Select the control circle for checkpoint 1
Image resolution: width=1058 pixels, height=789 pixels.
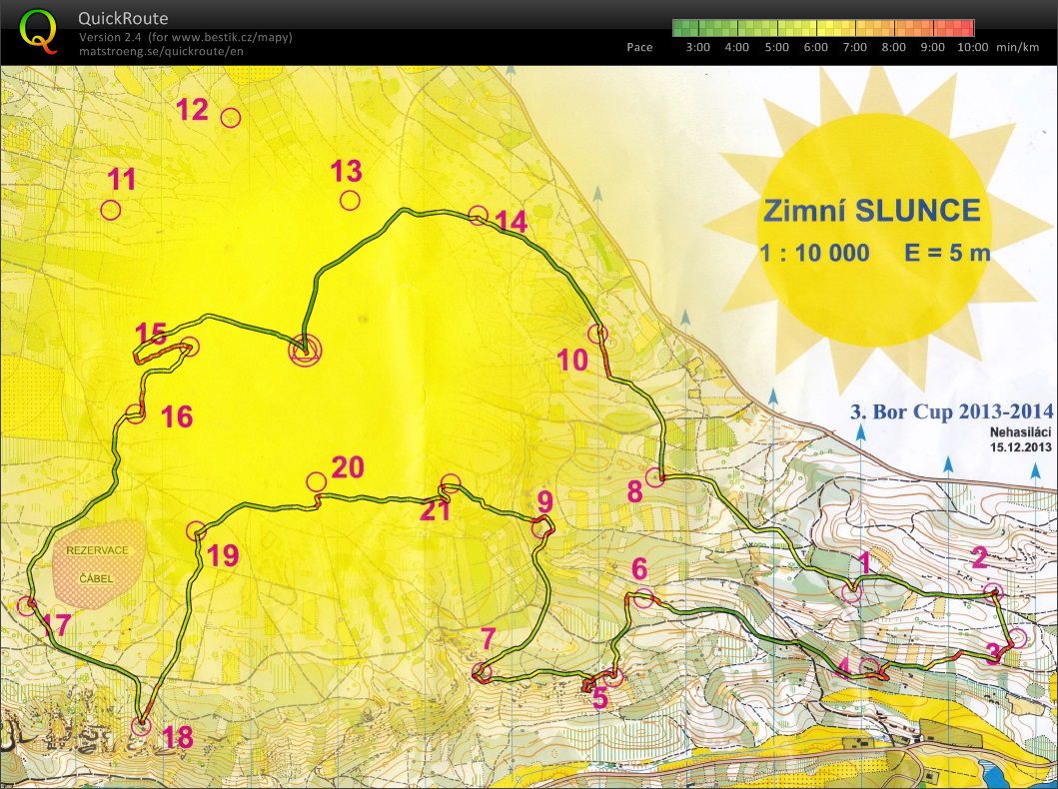pos(852,593)
